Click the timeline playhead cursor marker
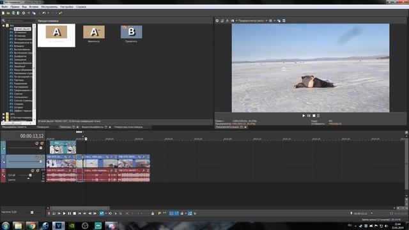 coord(86,139)
